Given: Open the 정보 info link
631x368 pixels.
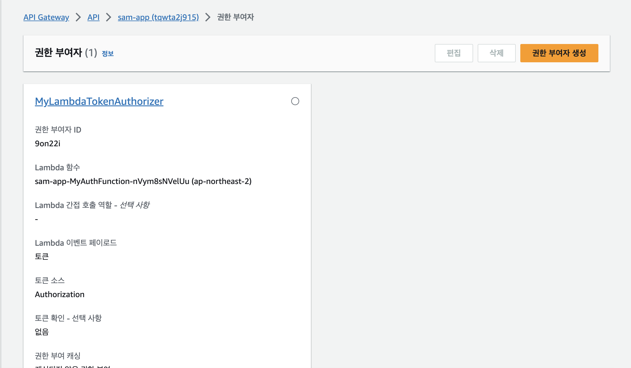Looking at the screenshot, I should (x=108, y=53).
